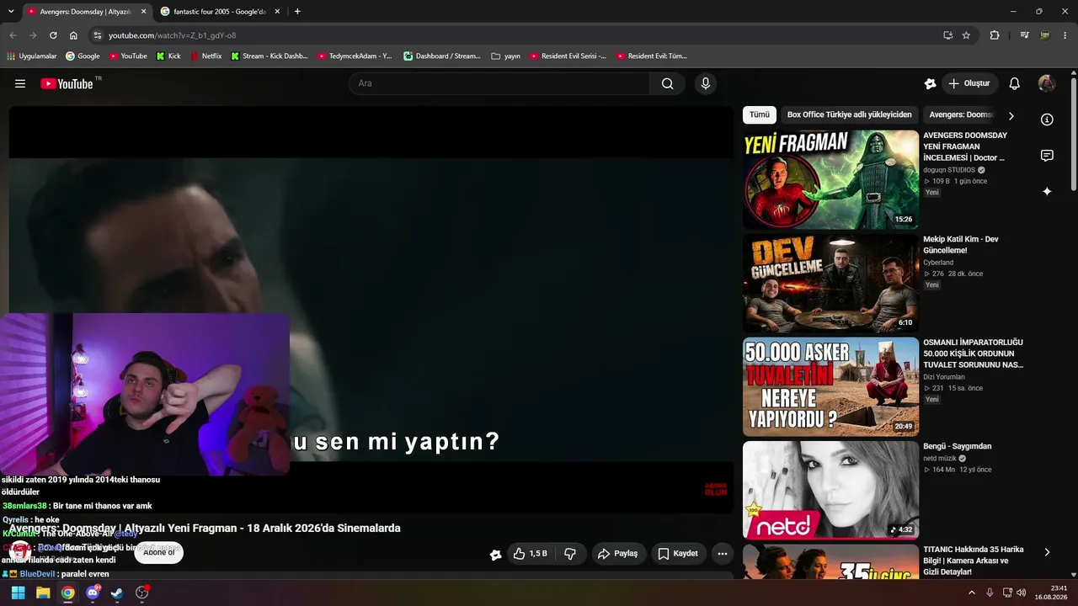This screenshot has height=606, width=1078.
Task: Click the Oluştur create button
Action: 969,83
